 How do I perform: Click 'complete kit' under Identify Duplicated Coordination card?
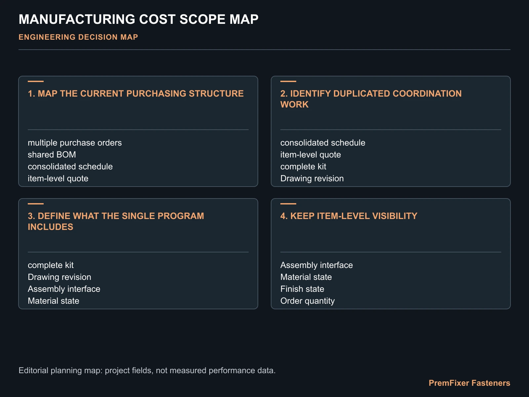click(x=304, y=167)
